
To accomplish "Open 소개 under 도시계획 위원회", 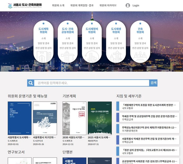I will point(43,38).
